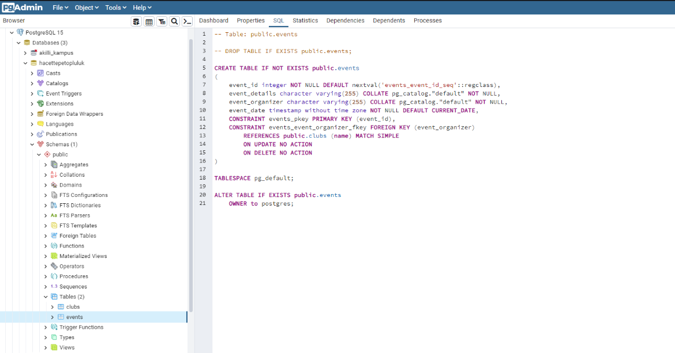Click the pgAdmin logo
The image size is (675, 353).
point(23,7)
